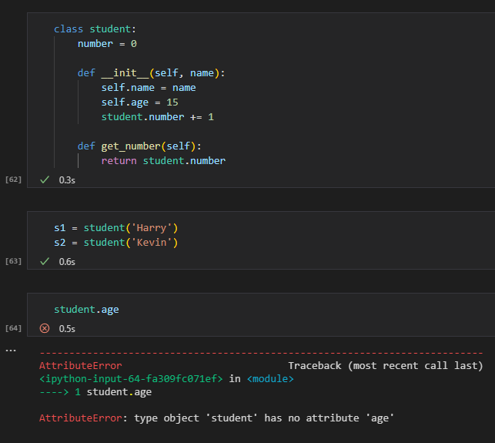495x443 pixels.
Task: Open the output options ellipsis menu
Action: point(11,351)
